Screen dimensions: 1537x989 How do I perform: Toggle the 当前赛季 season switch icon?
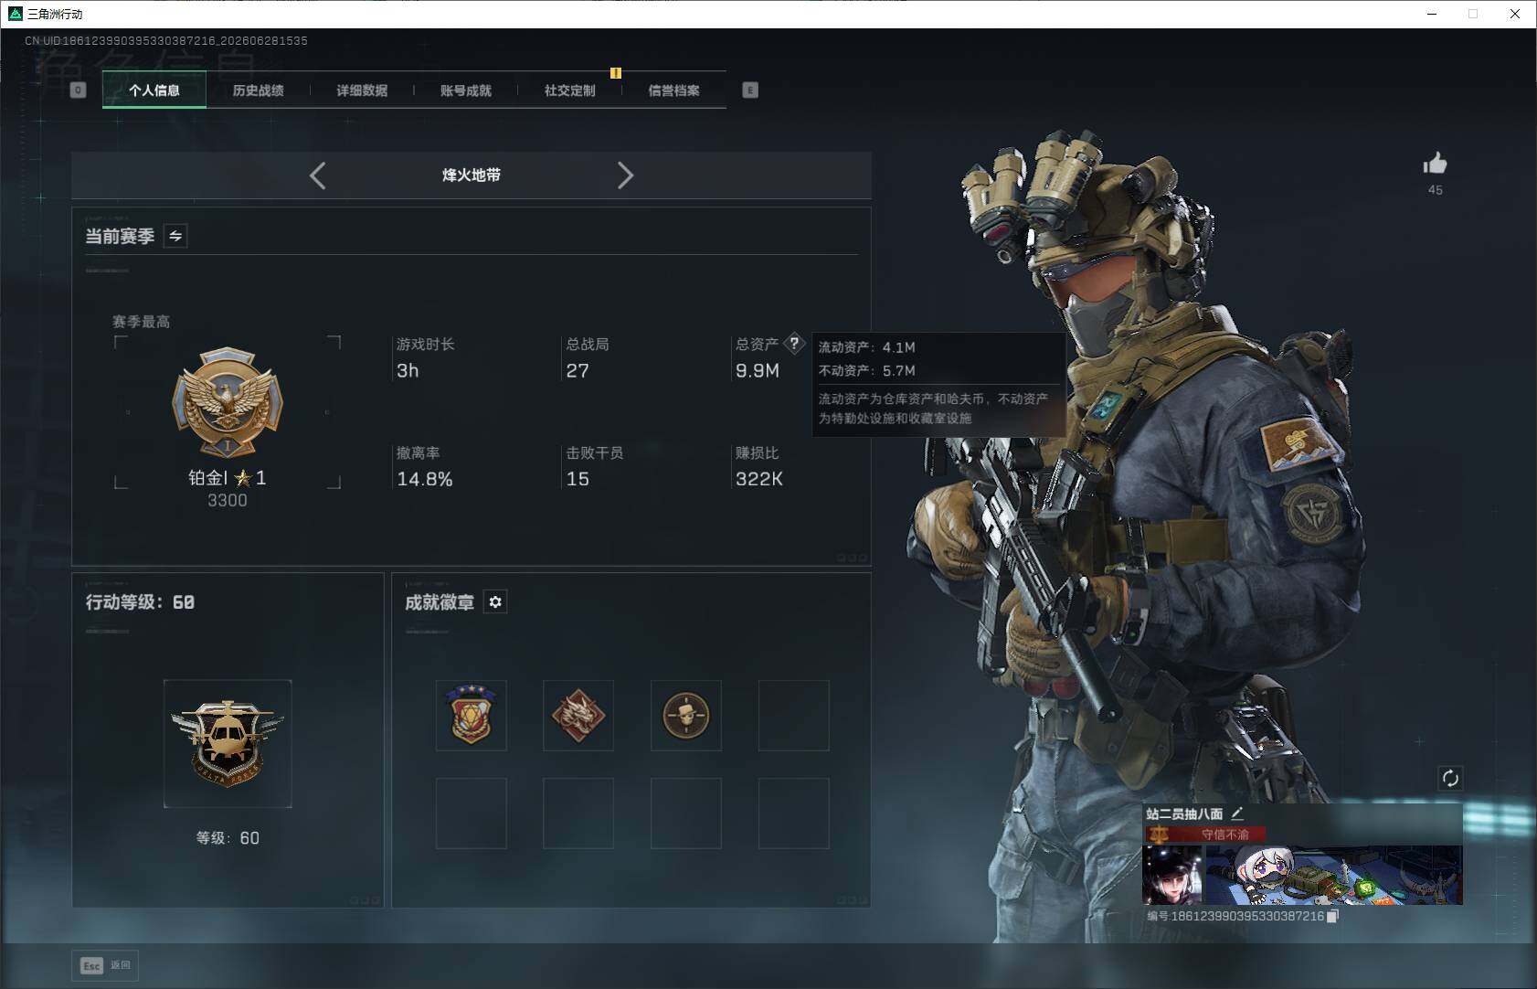(x=175, y=236)
